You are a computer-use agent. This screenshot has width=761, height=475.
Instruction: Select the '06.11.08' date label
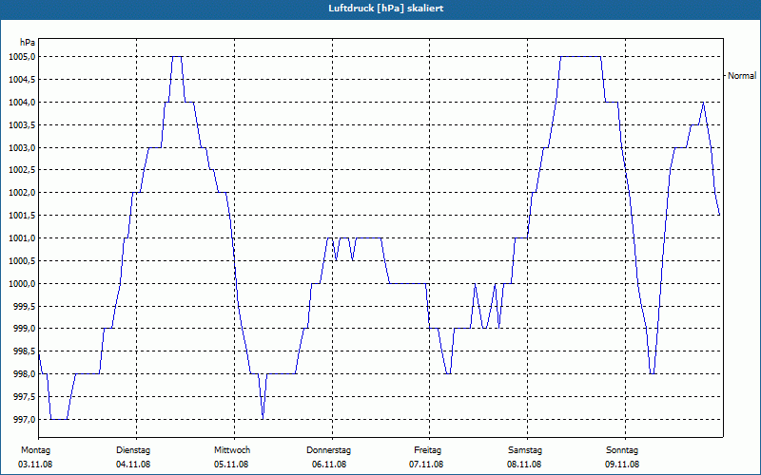pos(329,465)
